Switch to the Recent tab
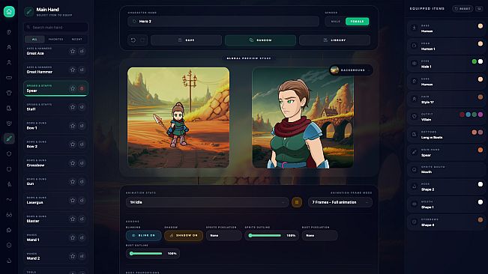Viewport: 488px width, 274px height. pos(77,40)
